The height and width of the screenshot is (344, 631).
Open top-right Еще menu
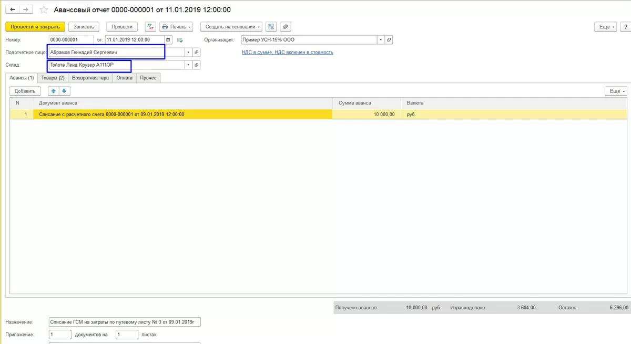coord(605,26)
